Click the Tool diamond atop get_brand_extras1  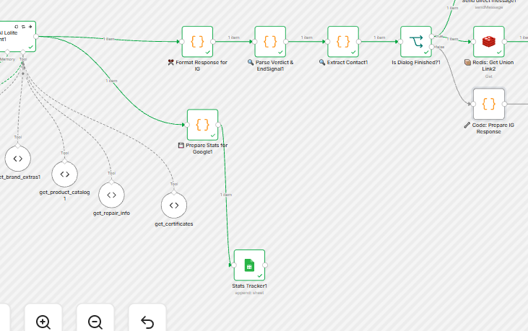pyautogui.click(x=18, y=146)
